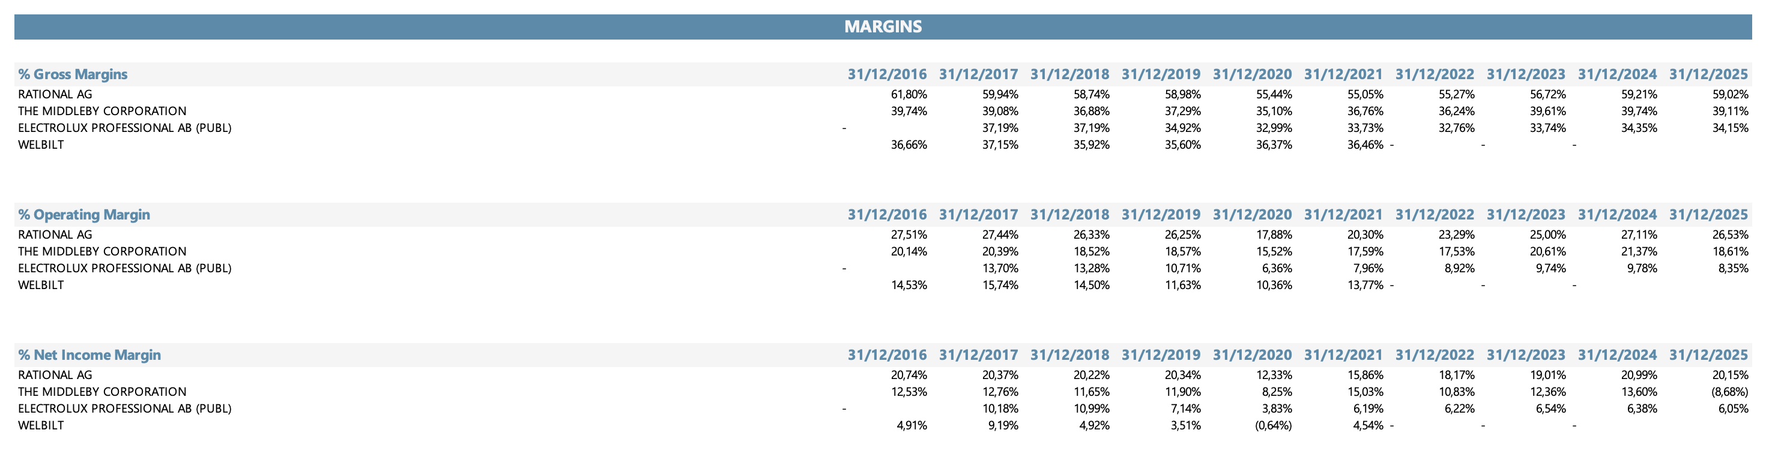1781x451 pixels.
Task: Click Welbilt operating margin cell 13,77%
Action: point(1365,285)
